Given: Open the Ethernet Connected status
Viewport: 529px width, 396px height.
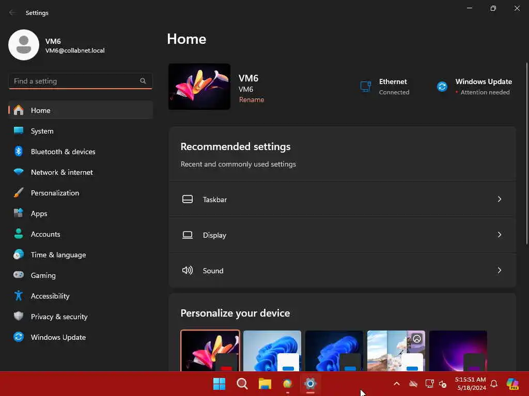Looking at the screenshot, I should (384, 87).
